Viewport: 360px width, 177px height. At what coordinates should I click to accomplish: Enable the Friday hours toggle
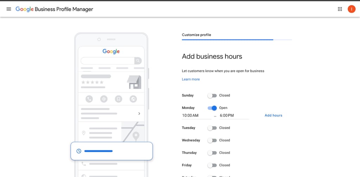[x=212, y=165]
